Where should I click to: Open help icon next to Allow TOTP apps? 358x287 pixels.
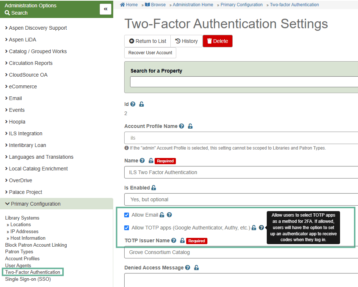pos(261,228)
